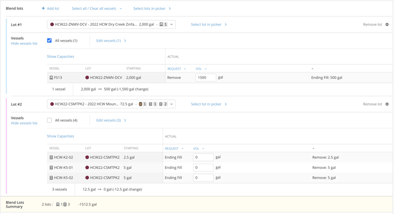Click the Lot #2 color dot in combo box
This screenshot has width=394, height=214.
[52, 104]
